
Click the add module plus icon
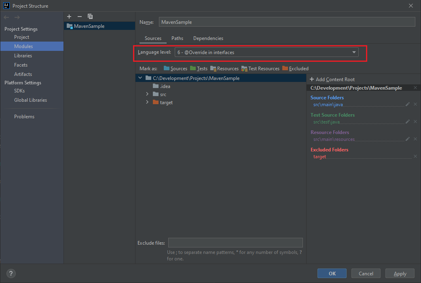coord(69,17)
